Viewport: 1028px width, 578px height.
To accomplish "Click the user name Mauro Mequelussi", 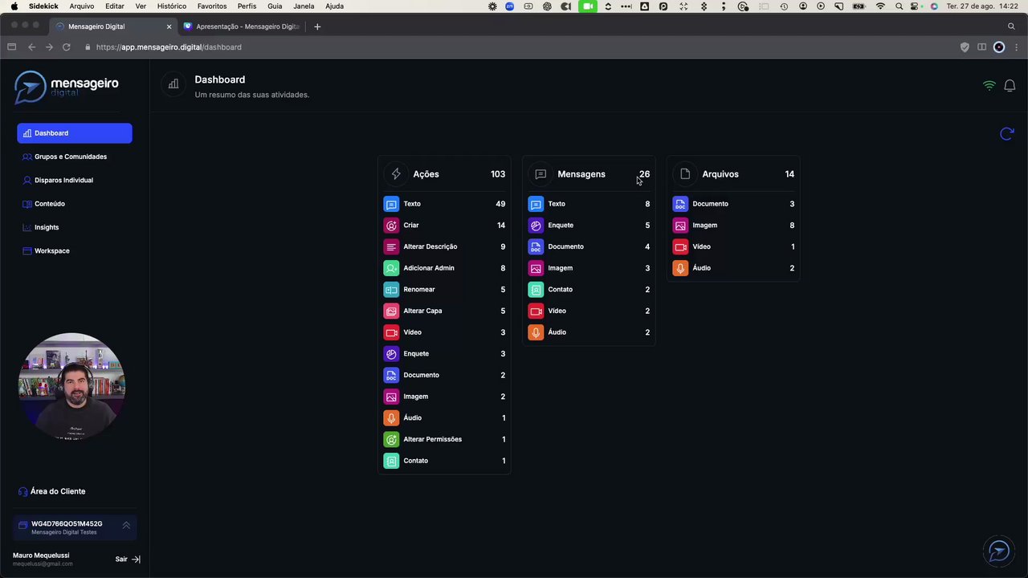I will [41, 556].
